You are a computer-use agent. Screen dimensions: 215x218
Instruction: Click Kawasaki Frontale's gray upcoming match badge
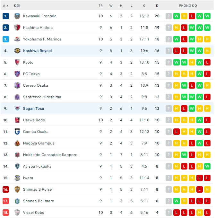[169, 16]
